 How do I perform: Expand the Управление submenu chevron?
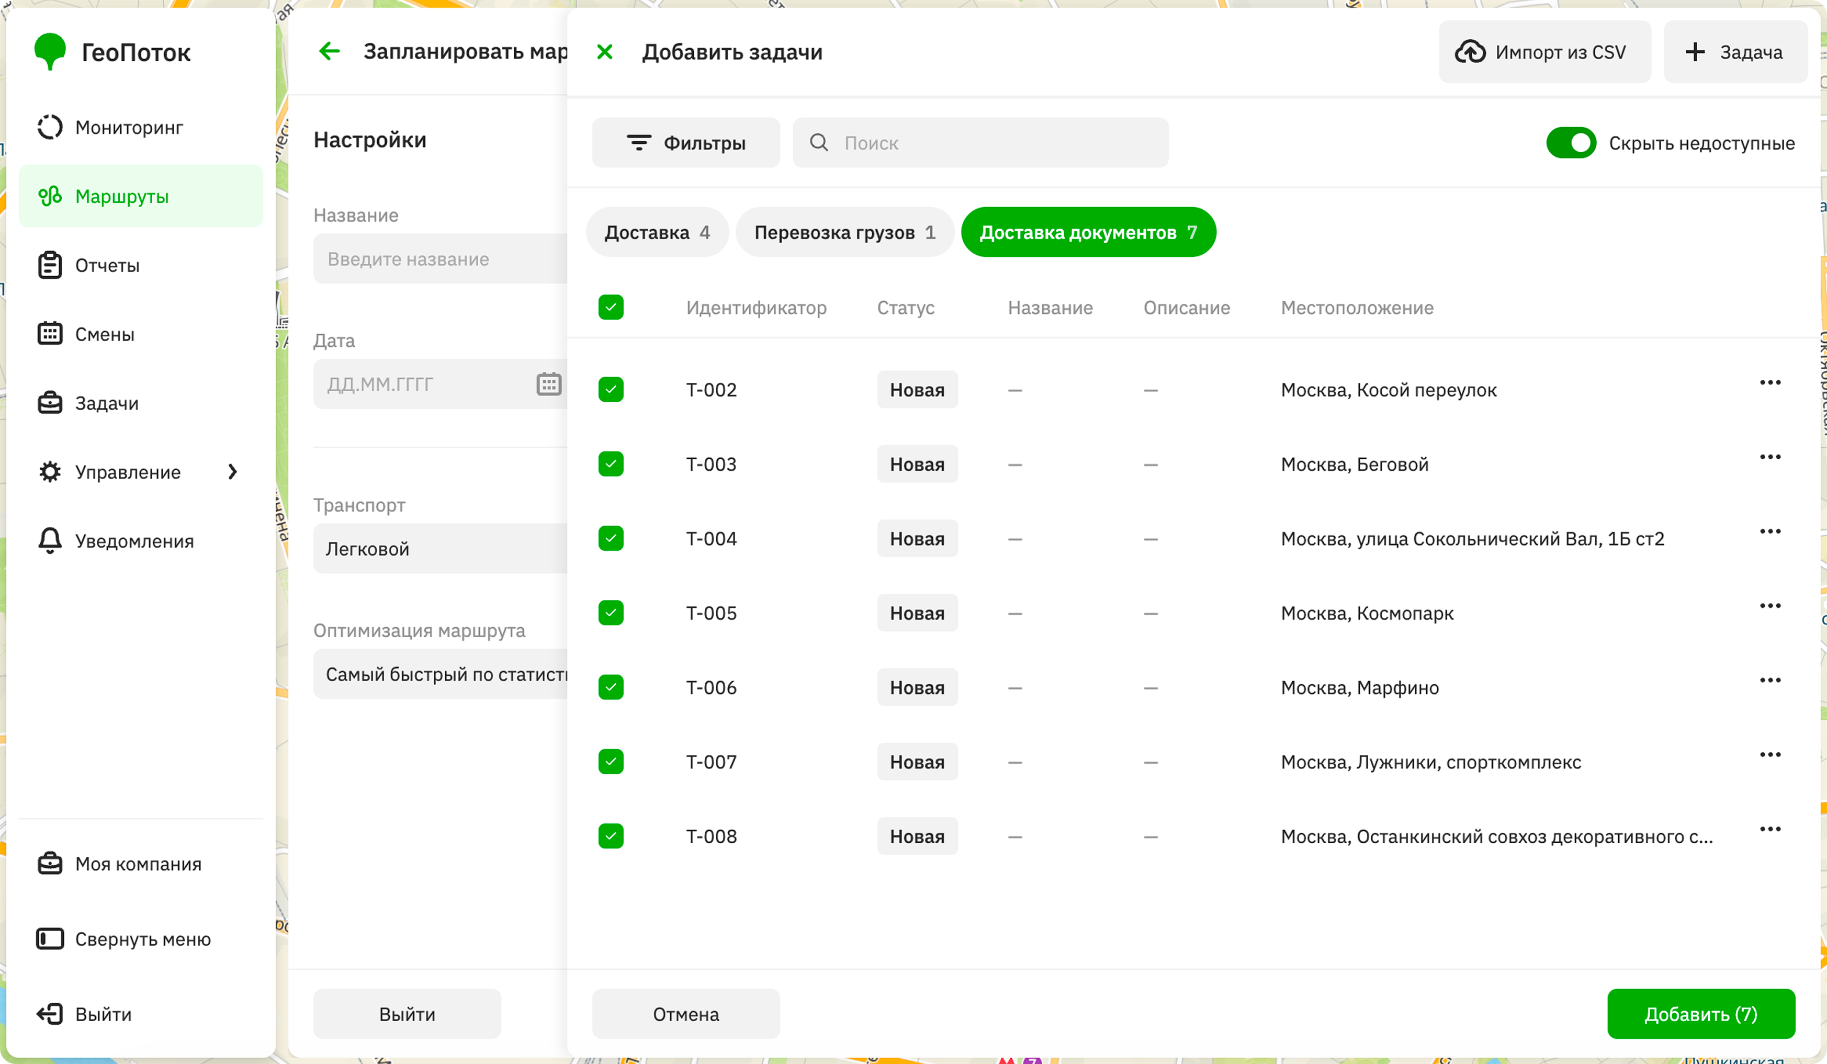coord(232,472)
